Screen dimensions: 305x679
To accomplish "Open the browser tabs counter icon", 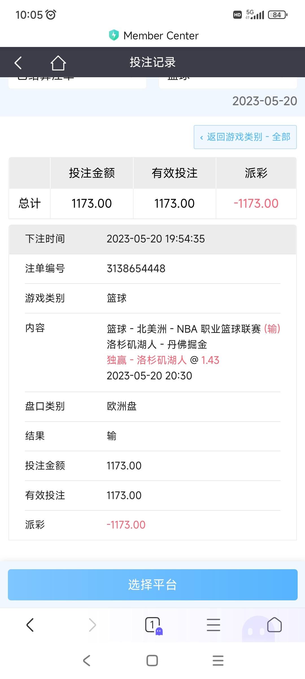I will 153,625.
